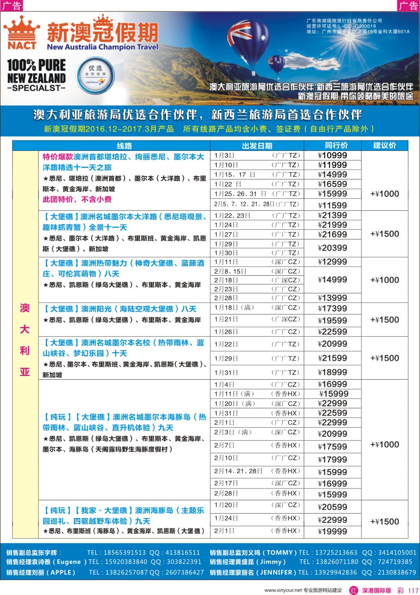Click the 深港国际版 footer label
Image resolution: width=420 pixels, height=595 pixels.
point(376,590)
